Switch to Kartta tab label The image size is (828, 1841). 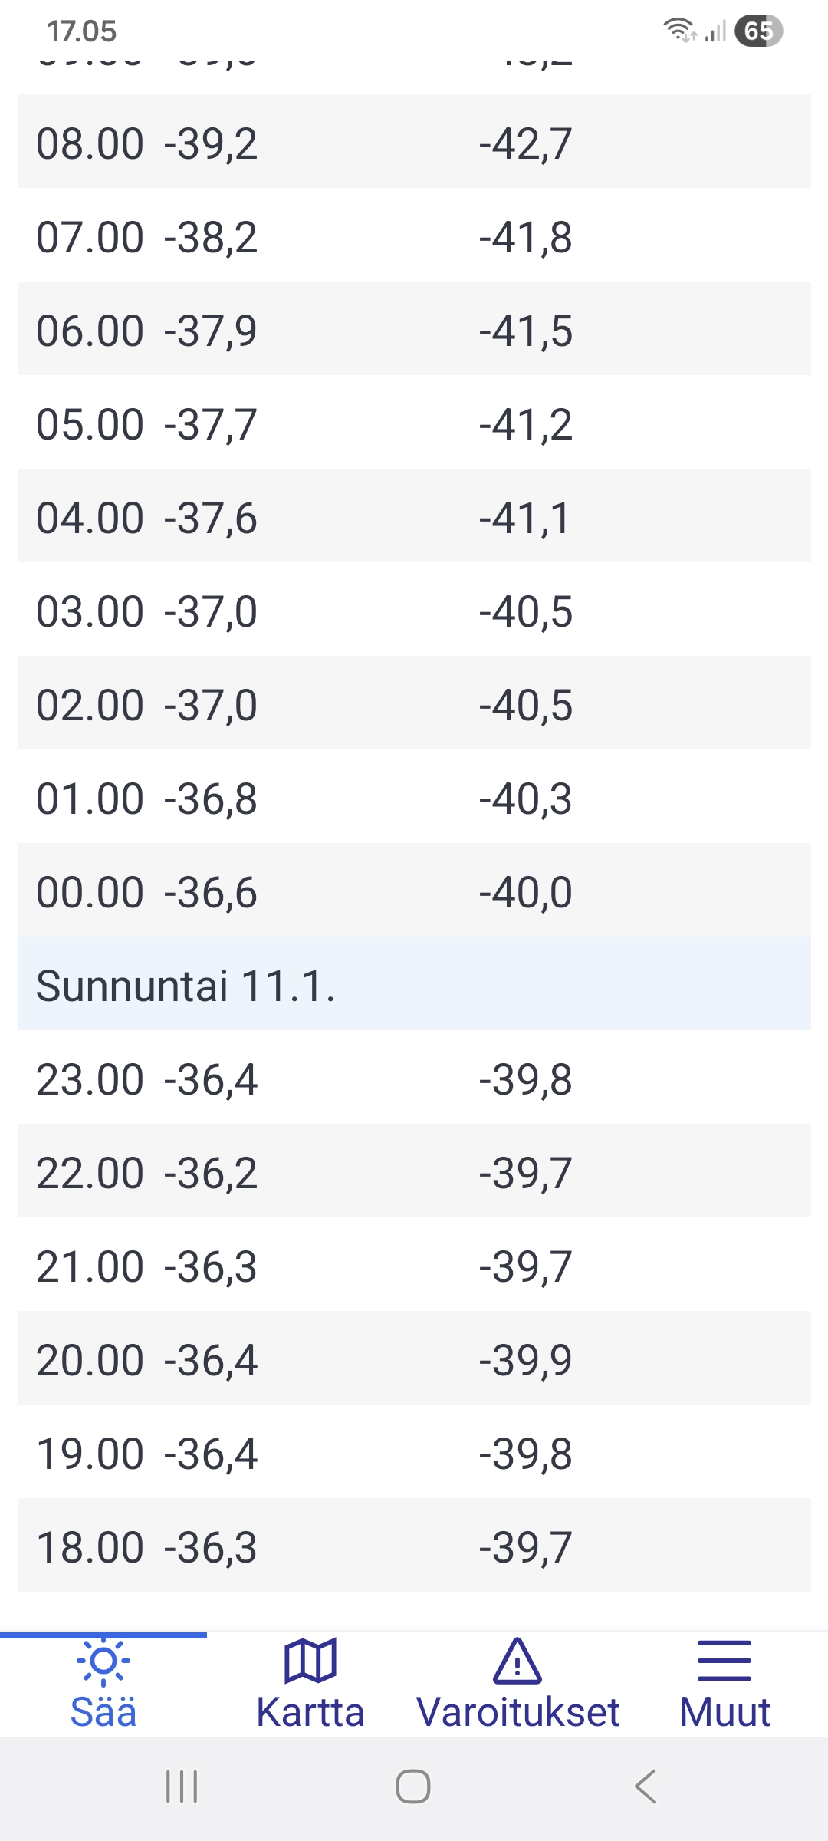tap(310, 1712)
